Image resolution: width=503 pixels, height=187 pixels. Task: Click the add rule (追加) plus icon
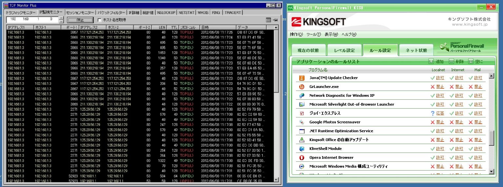click(431, 61)
